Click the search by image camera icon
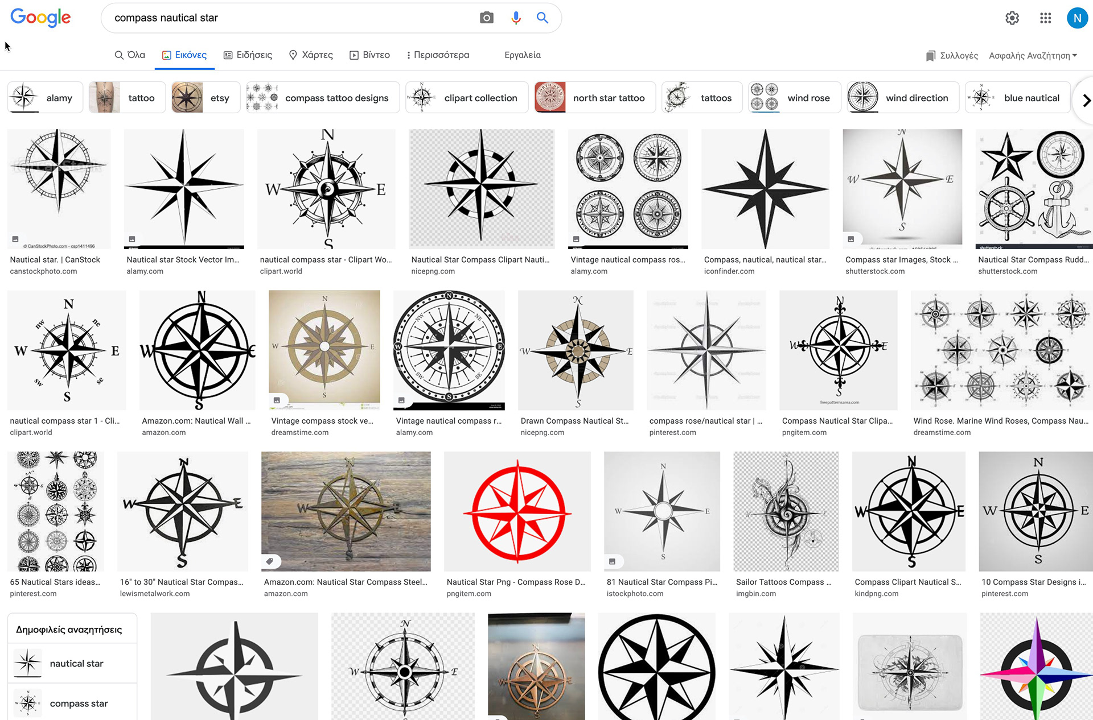The image size is (1093, 720). 486,18
